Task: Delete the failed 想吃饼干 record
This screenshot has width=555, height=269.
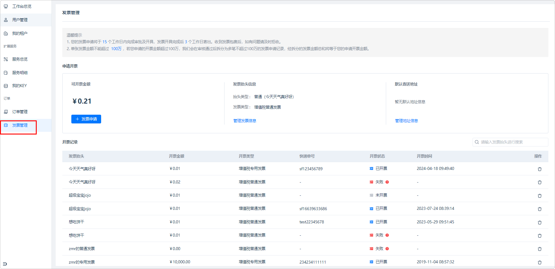Action: [x=540, y=236]
